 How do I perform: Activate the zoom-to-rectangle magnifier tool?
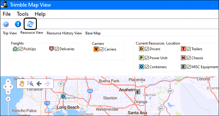[30, 84]
